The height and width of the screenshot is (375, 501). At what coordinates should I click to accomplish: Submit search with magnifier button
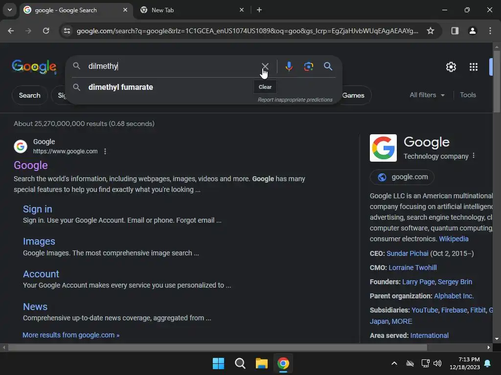(x=328, y=66)
